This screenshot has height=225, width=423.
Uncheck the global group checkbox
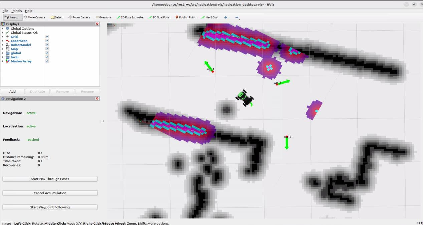[47, 53]
